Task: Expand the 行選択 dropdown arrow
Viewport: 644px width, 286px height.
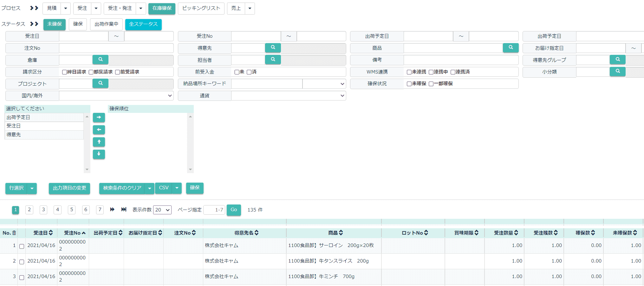Action: coord(32,188)
